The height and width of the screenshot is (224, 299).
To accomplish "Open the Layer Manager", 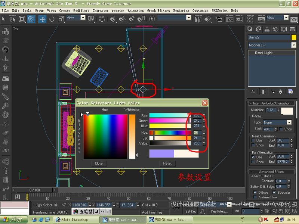I will pyautogui.click(x=219, y=19).
